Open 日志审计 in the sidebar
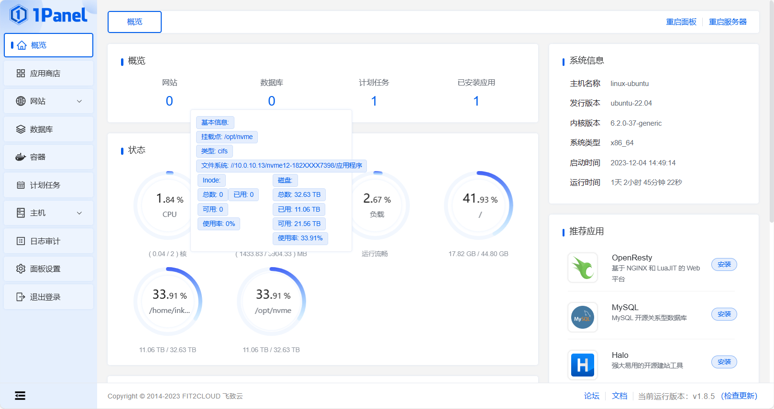Image resolution: width=774 pixels, height=409 pixels. pos(48,241)
